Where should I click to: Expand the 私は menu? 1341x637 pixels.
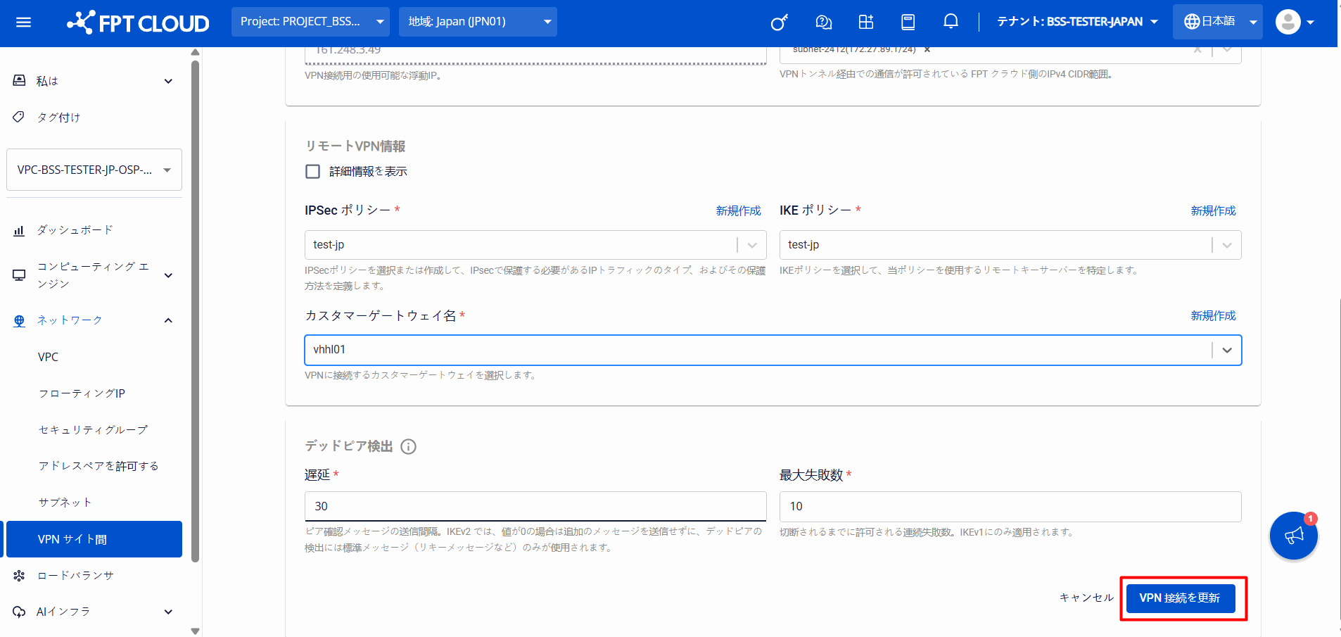168,81
